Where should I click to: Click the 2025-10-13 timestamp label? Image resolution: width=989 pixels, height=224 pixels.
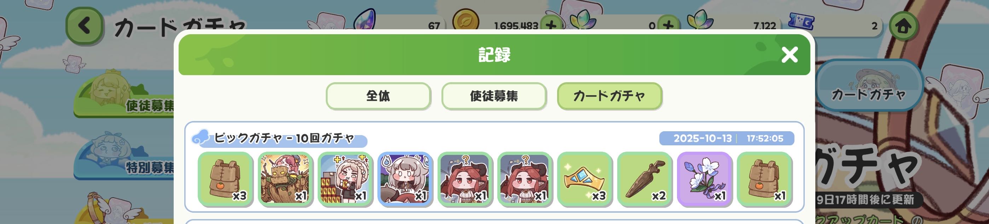coord(702,138)
